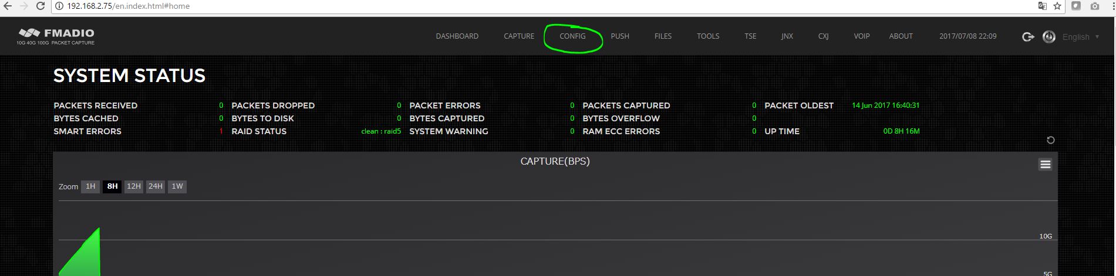Click the BYTES TO DISK label
The height and width of the screenshot is (276, 1116).
coord(263,118)
